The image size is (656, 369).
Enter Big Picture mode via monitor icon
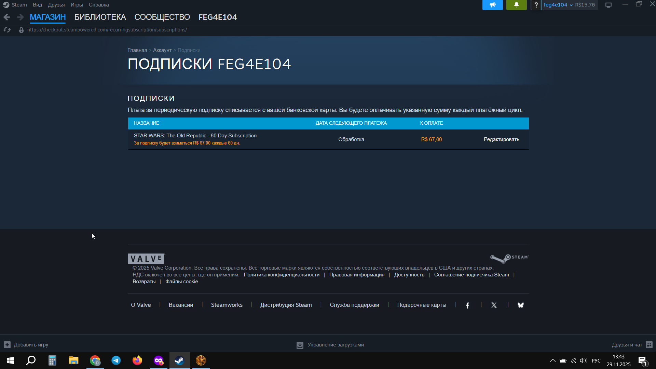coord(609,5)
